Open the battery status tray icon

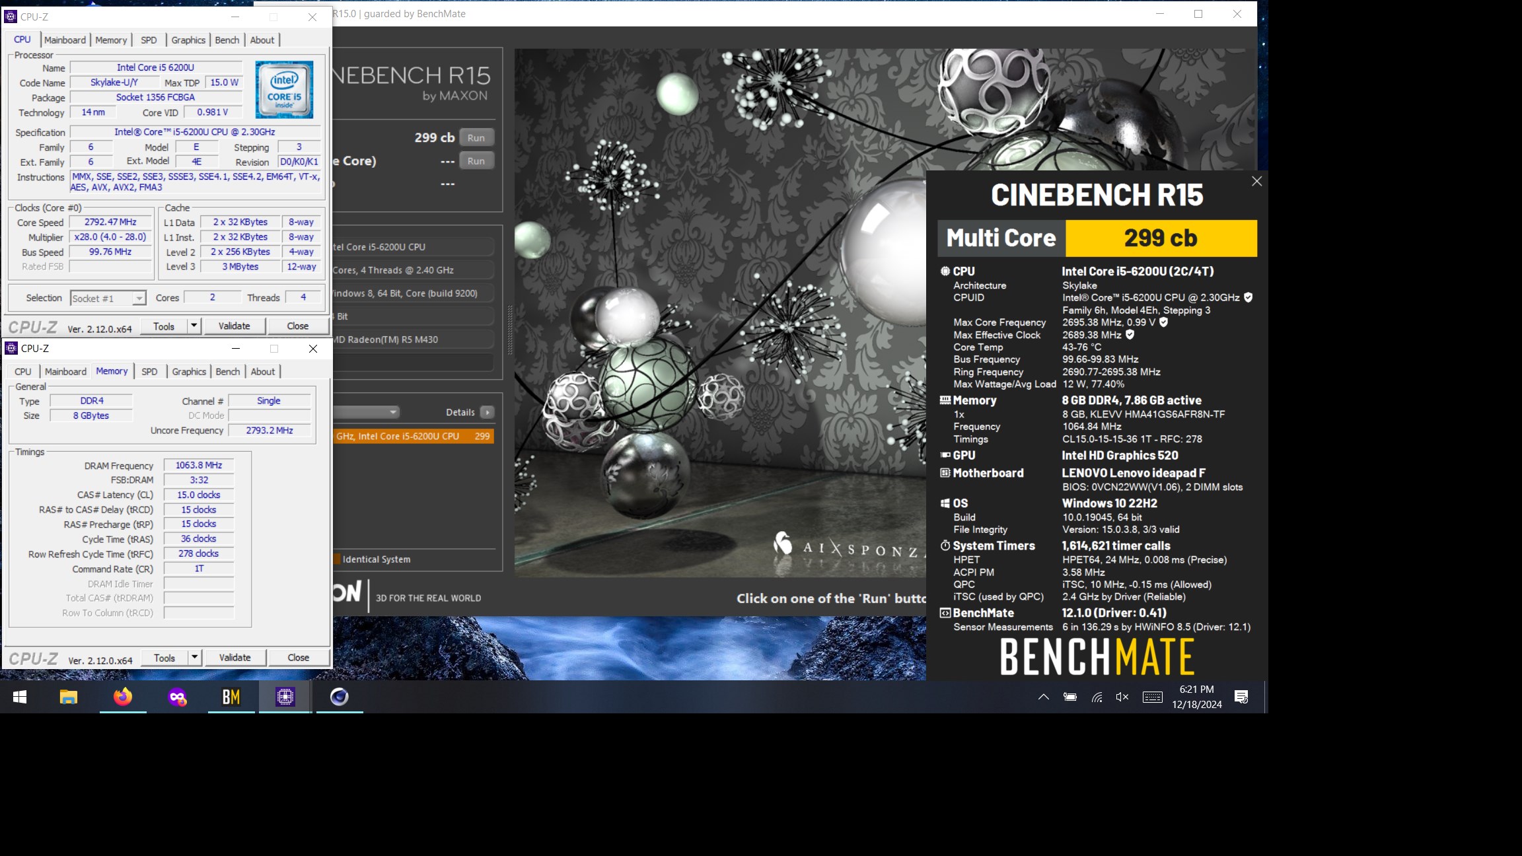click(1070, 697)
